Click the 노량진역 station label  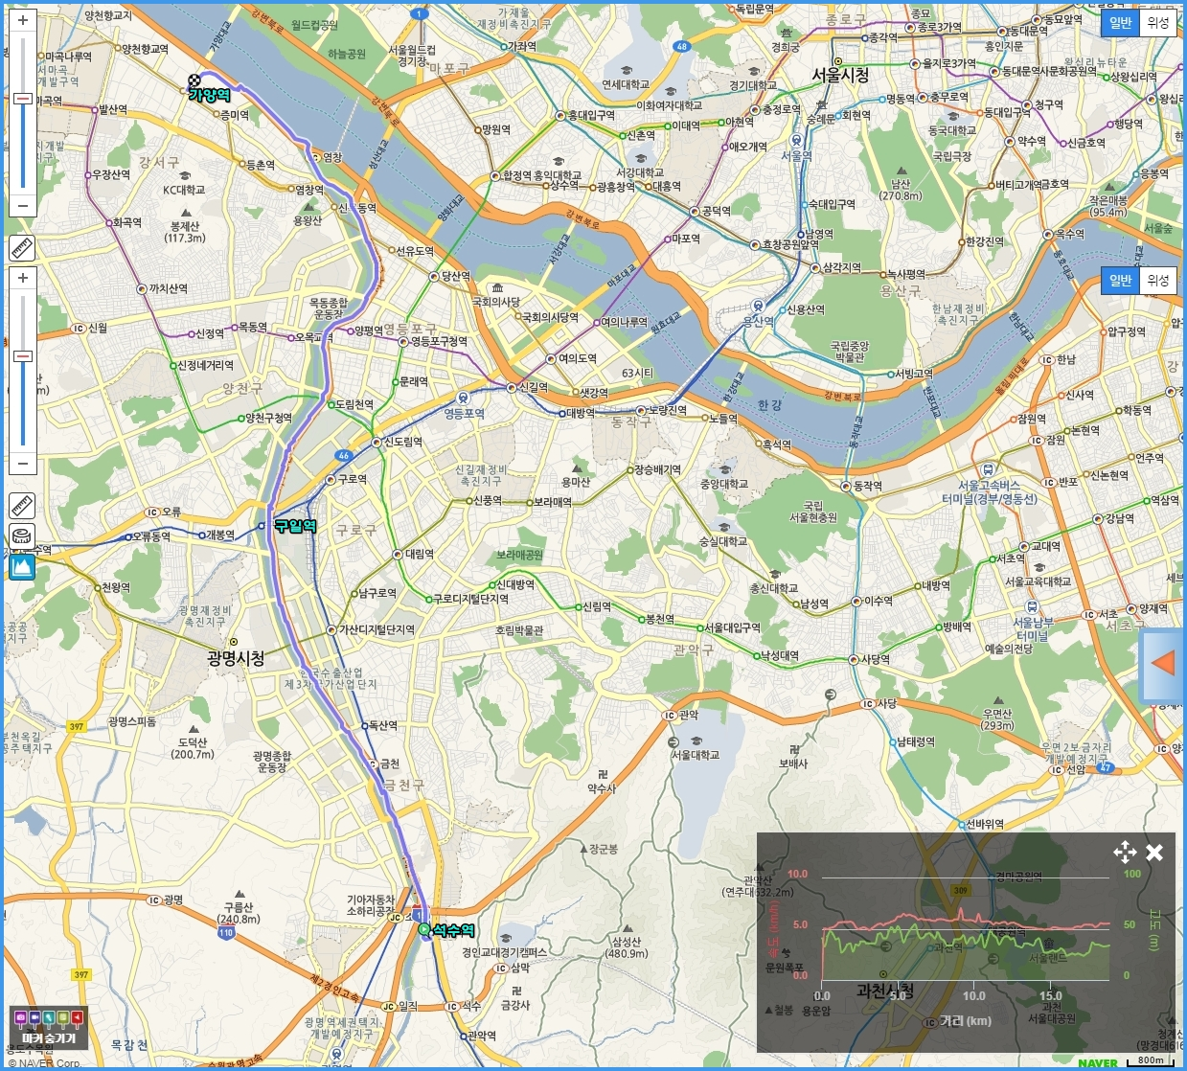[668, 410]
